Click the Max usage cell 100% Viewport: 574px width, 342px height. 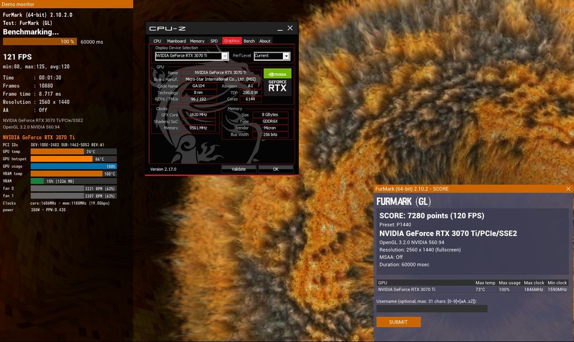[x=504, y=289]
